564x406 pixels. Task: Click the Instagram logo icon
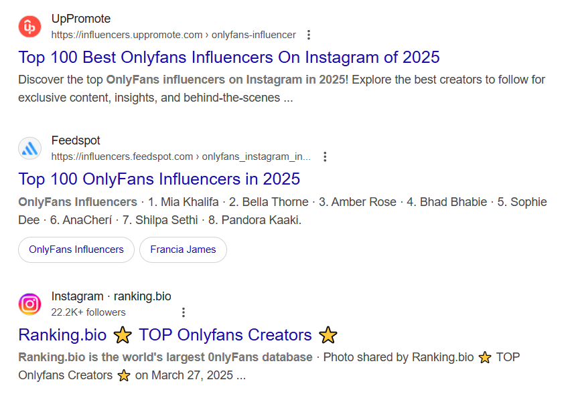pyautogui.click(x=29, y=304)
